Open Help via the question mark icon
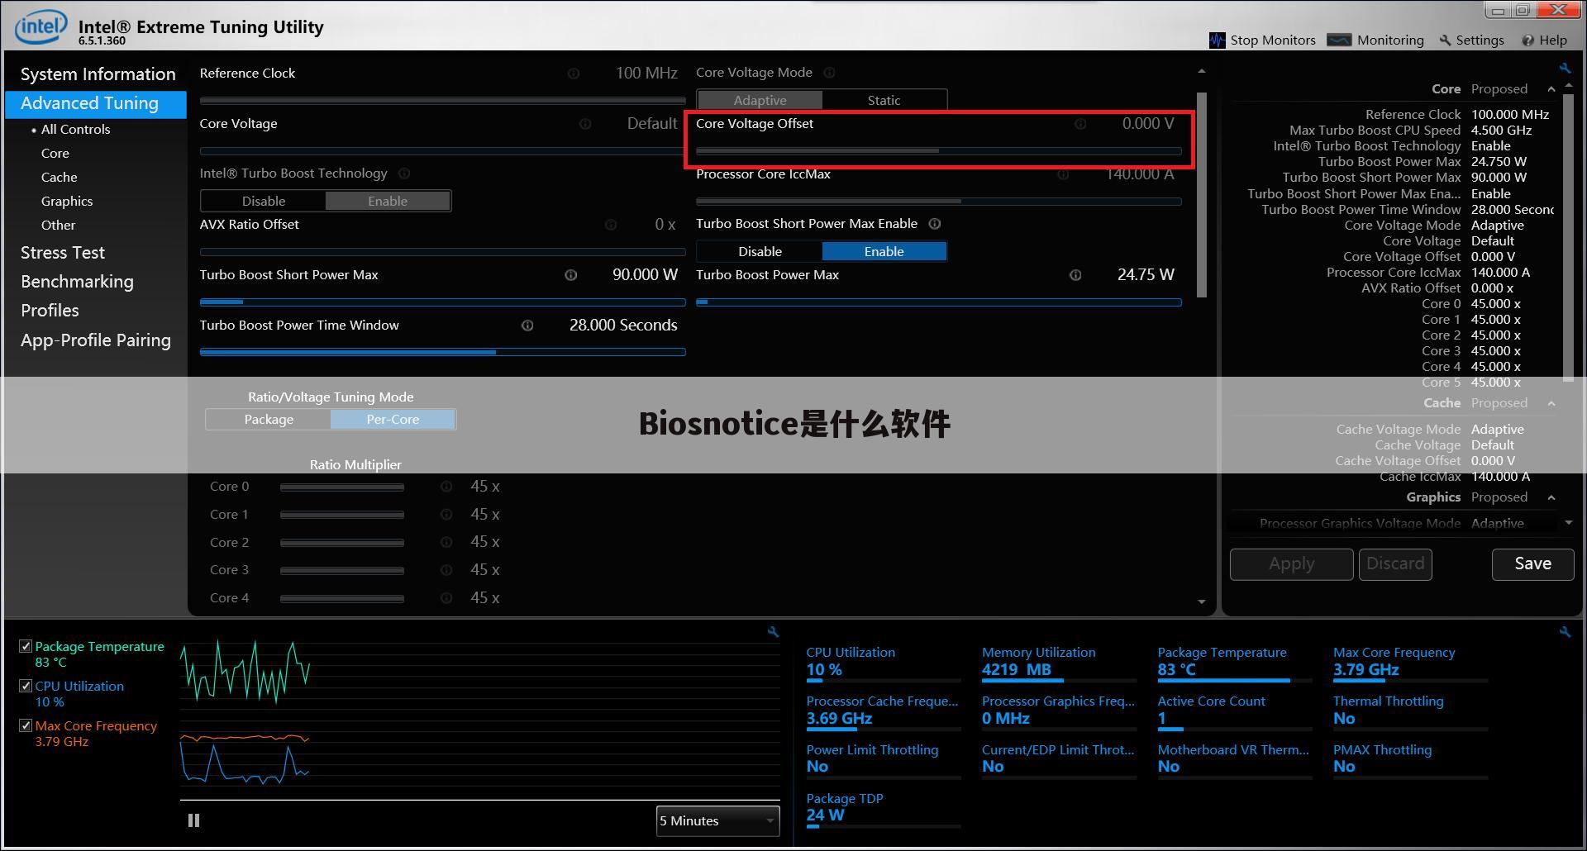This screenshot has height=851, width=1587. (x=1527, y=40)
